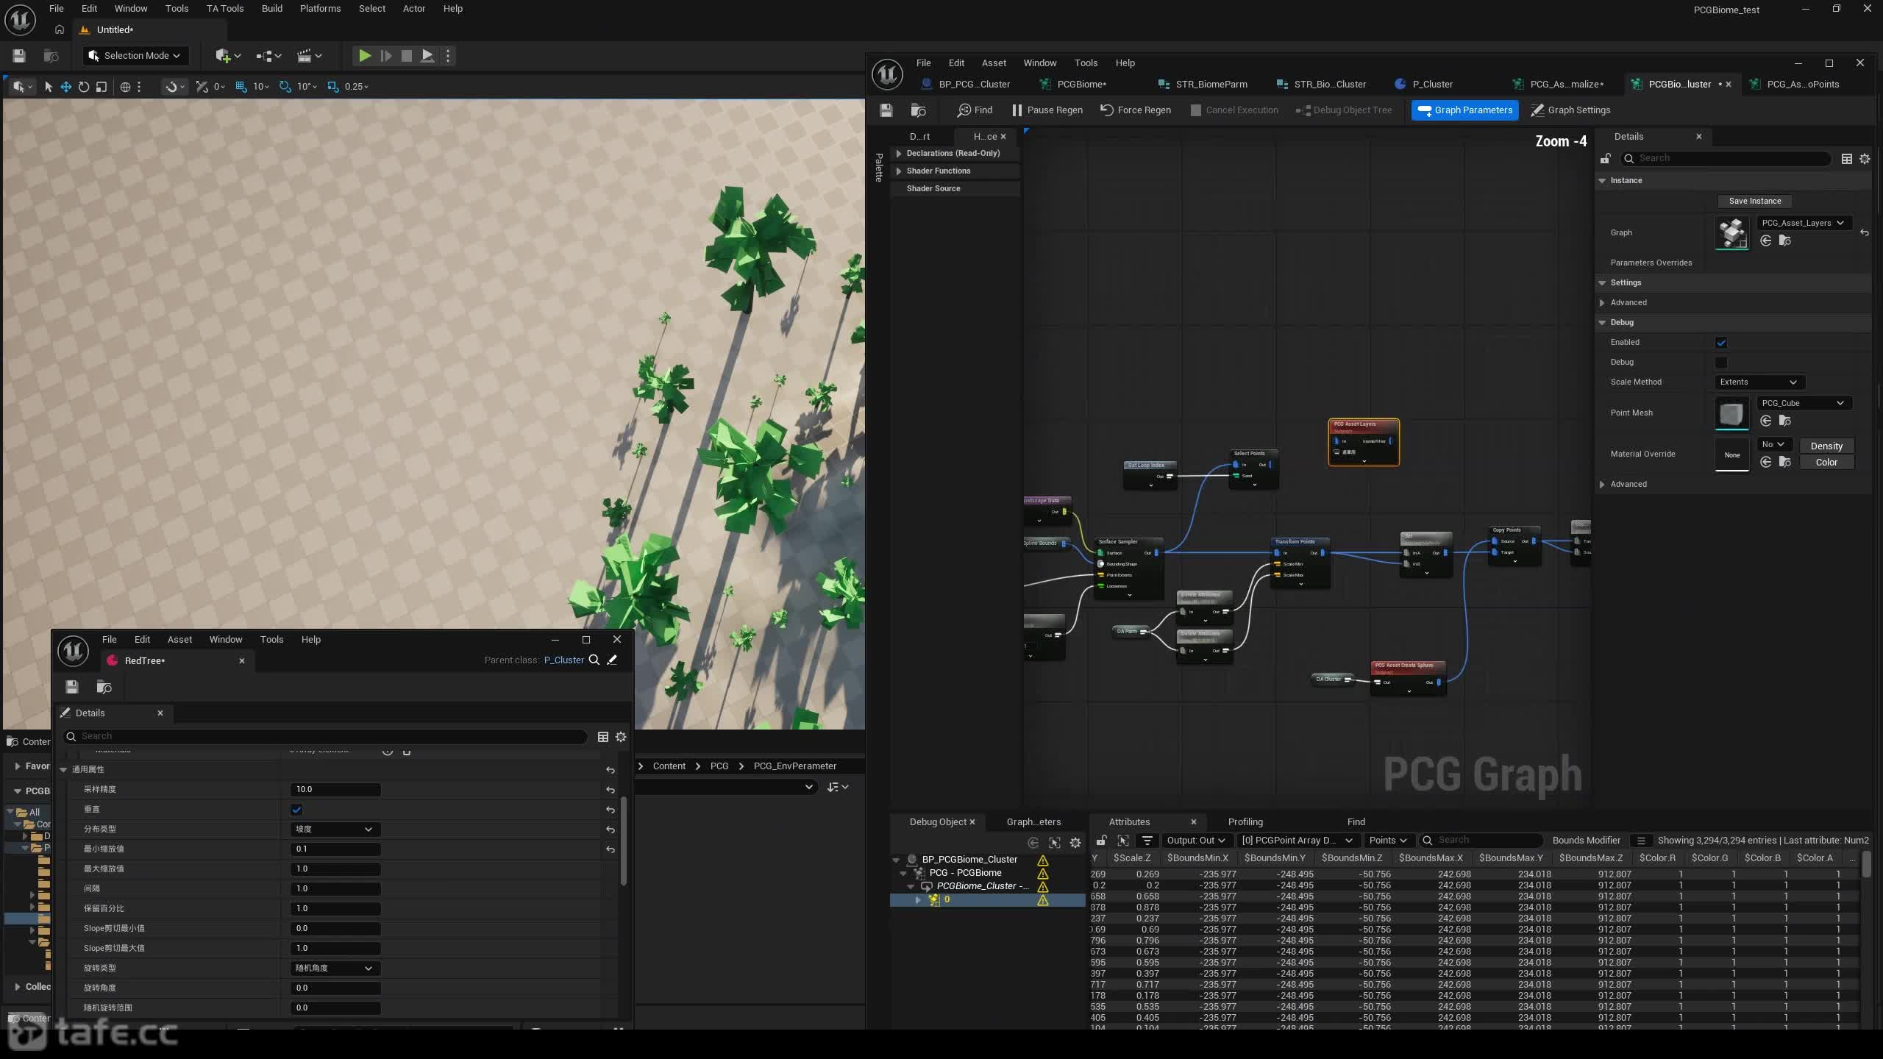Image resolution: width=1883 pixels, height=1059 pixels.
Task: Open the add content dropdown in main toolbar
Action: [228, 56]
